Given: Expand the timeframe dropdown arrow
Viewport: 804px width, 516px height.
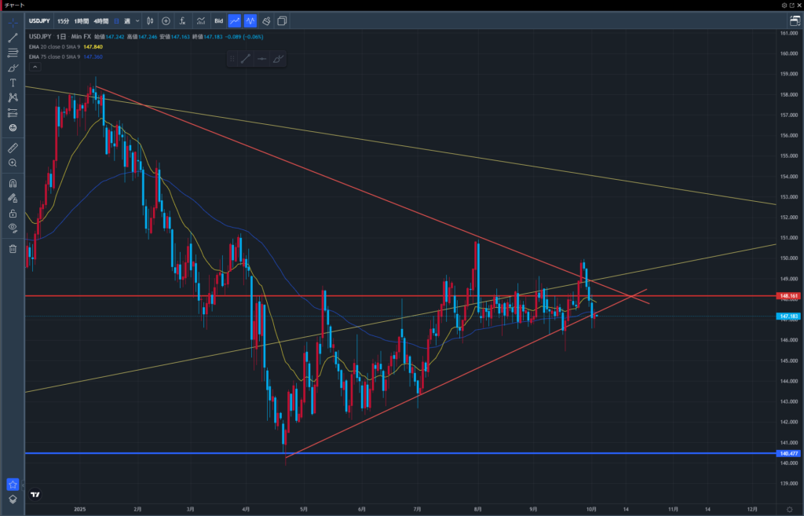Looking at the screenshot, I should tap(137, 20).
